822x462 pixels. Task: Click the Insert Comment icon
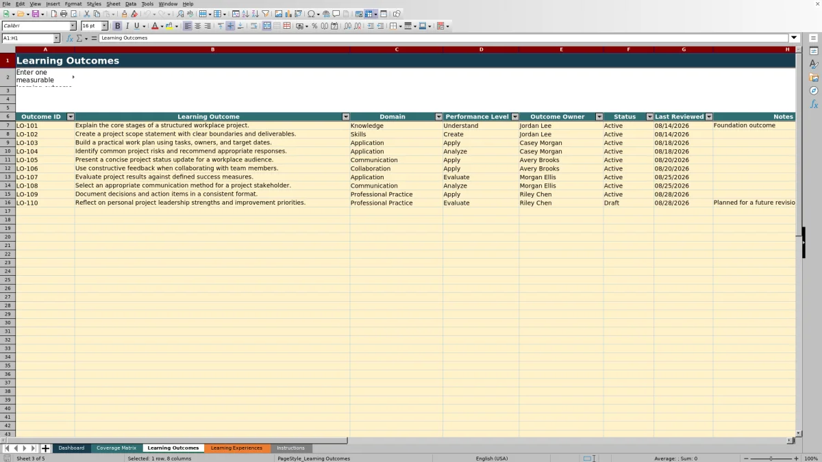pyautogui.click(x=336, y=14)
